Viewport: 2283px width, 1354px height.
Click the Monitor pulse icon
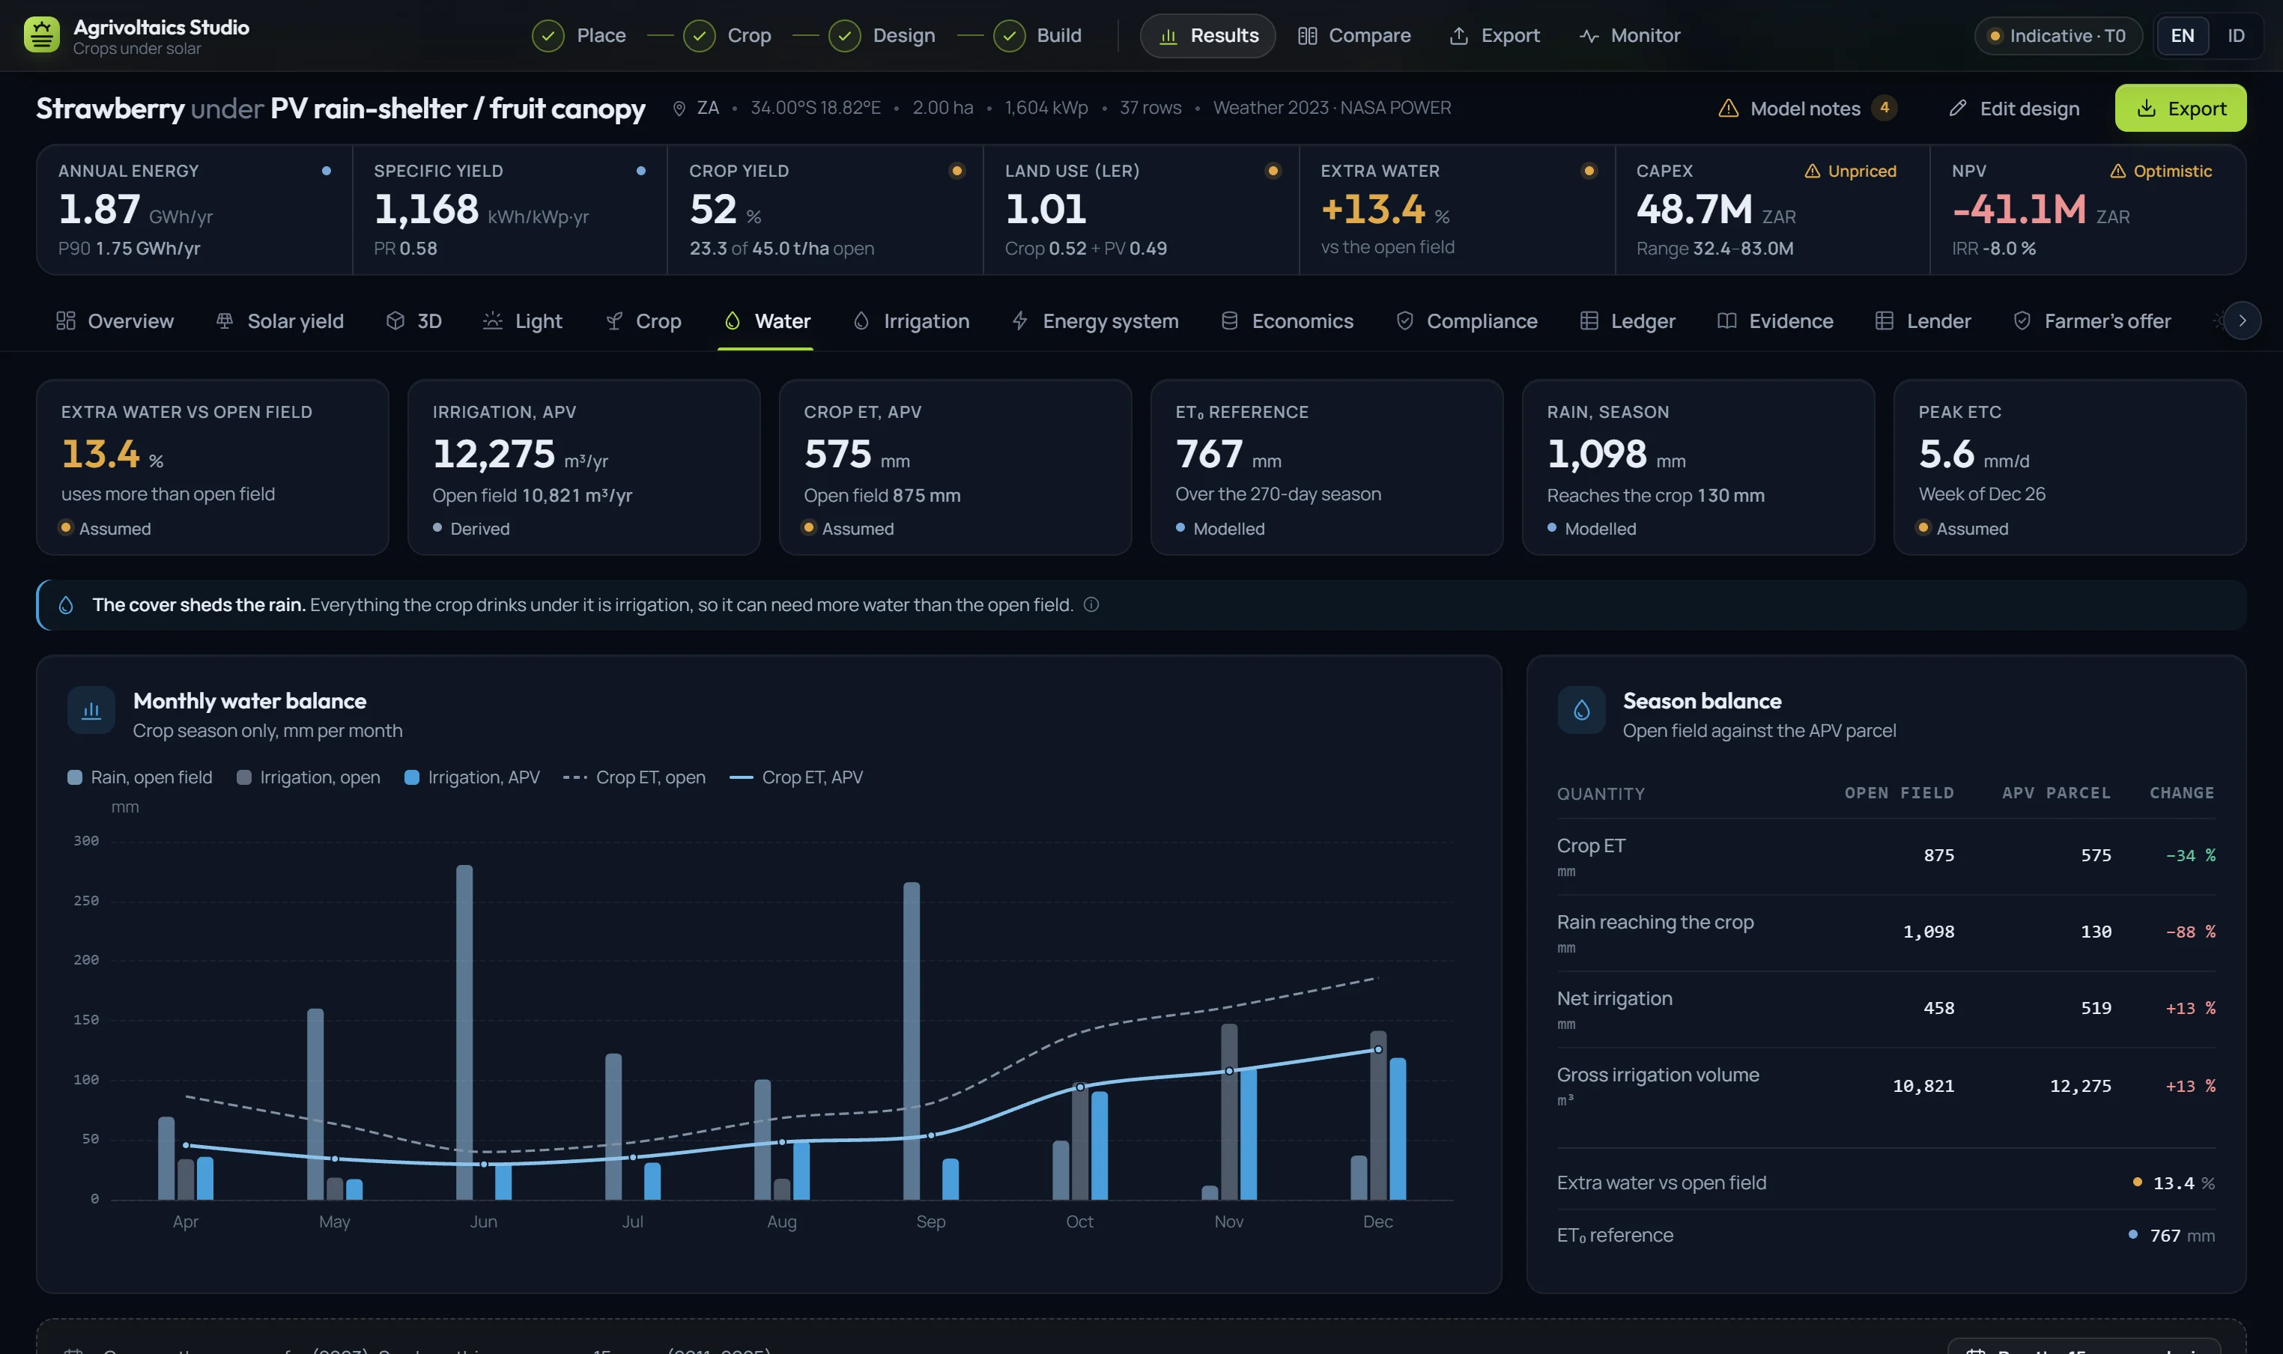(x=1589, y=36)
